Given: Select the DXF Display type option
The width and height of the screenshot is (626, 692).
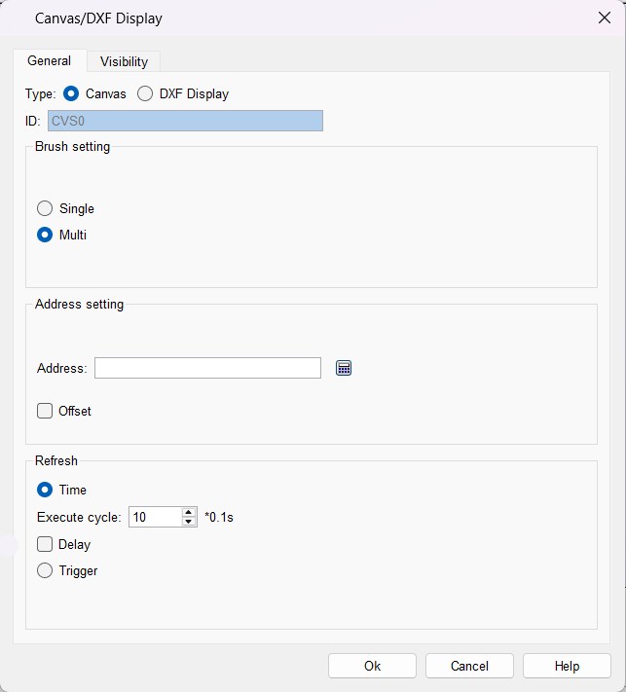Looking at the screenshot, I should click(145, 94).
